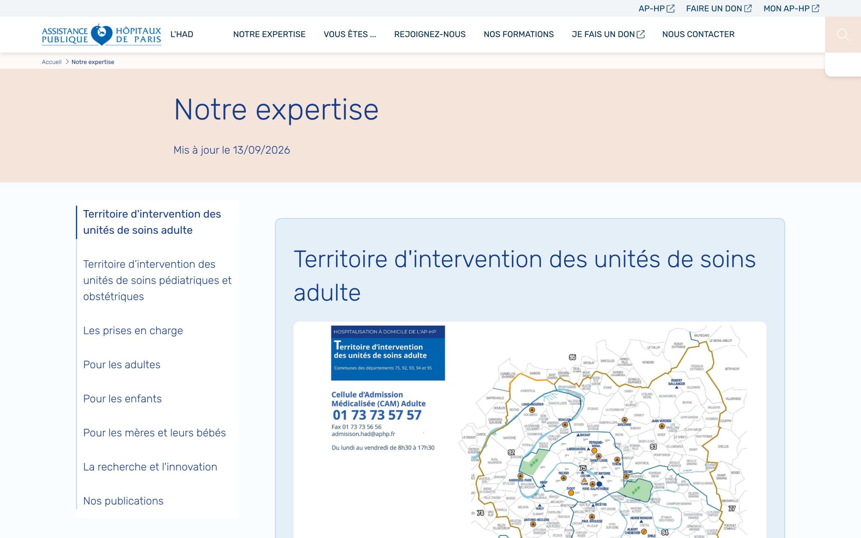Open Les prises en charge section
Viewport: 861px width, 538px height.
pyautogui.click(x=133, y=331)
